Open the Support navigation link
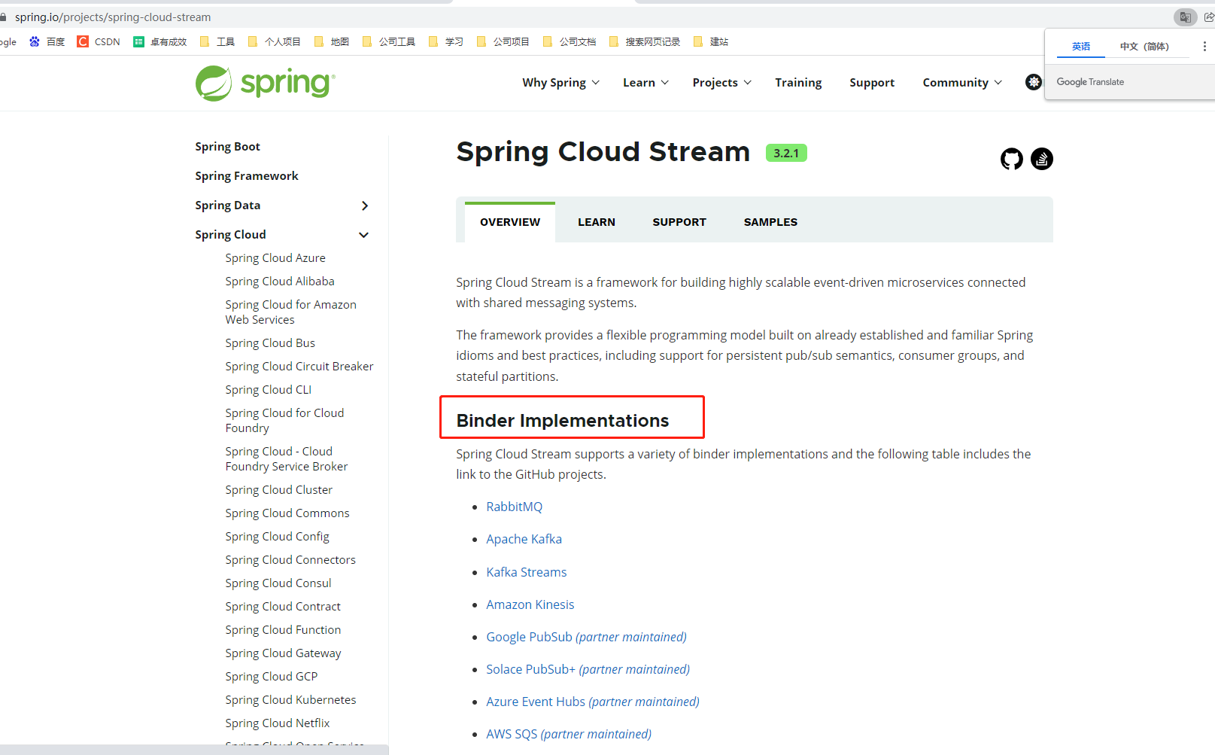The width and height of the screenshot is (1215, 755). coord(872,83)
